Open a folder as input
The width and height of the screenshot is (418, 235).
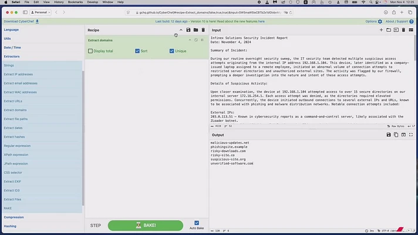tap(389, 30)
